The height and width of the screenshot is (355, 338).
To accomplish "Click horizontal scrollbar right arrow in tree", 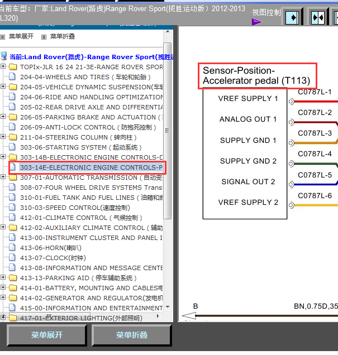I will point(158,316).
